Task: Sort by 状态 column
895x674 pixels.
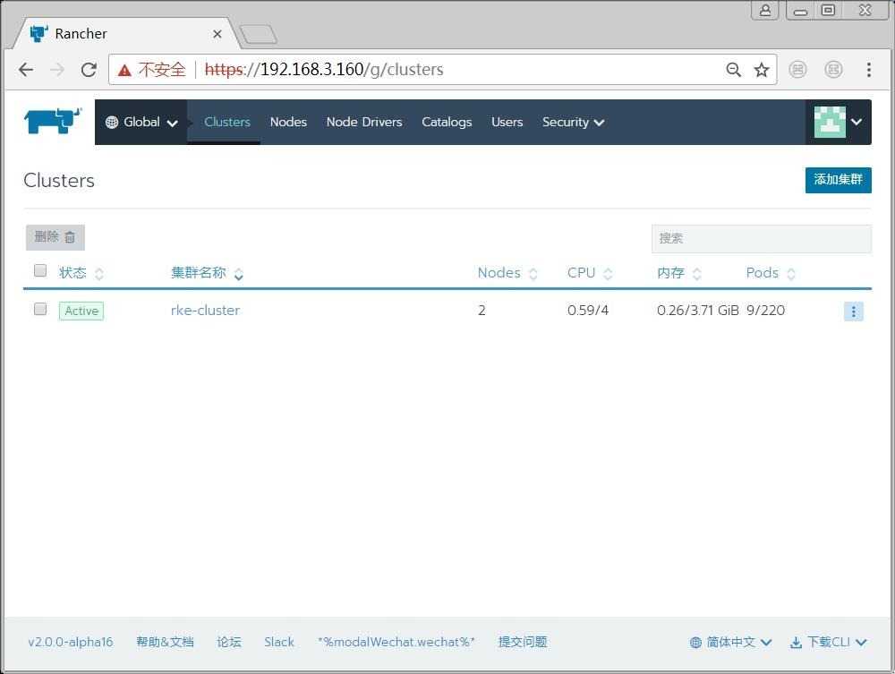Action: [81, 273]
